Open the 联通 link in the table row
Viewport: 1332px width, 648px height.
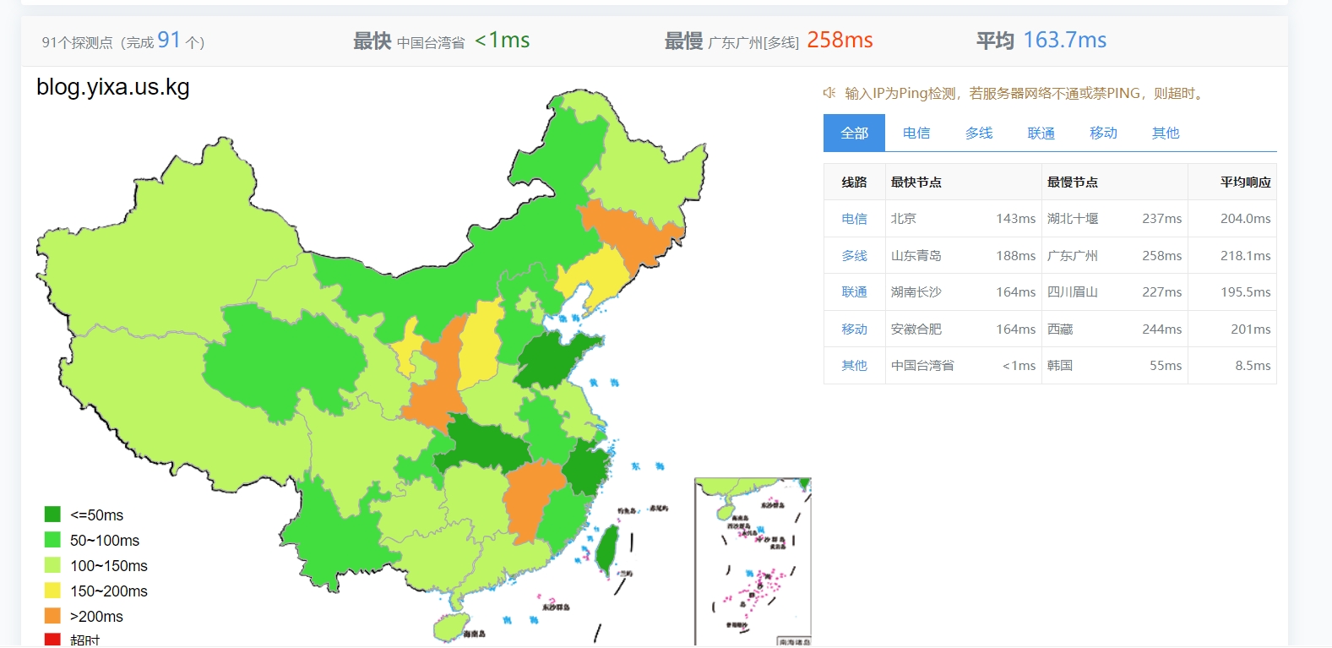(854, 292)
